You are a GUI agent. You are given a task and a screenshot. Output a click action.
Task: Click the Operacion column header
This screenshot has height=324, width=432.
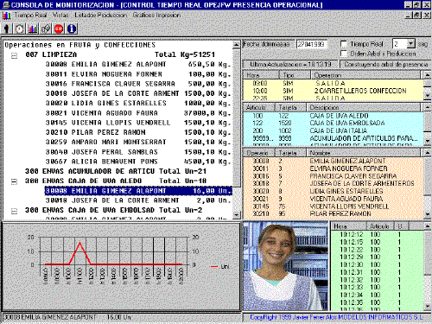365,75
